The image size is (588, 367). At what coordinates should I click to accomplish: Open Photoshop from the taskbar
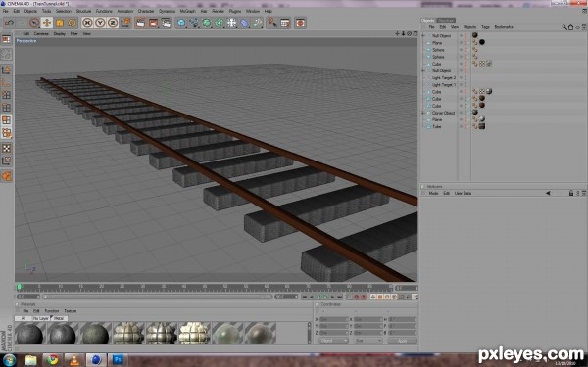click(118, 360)
